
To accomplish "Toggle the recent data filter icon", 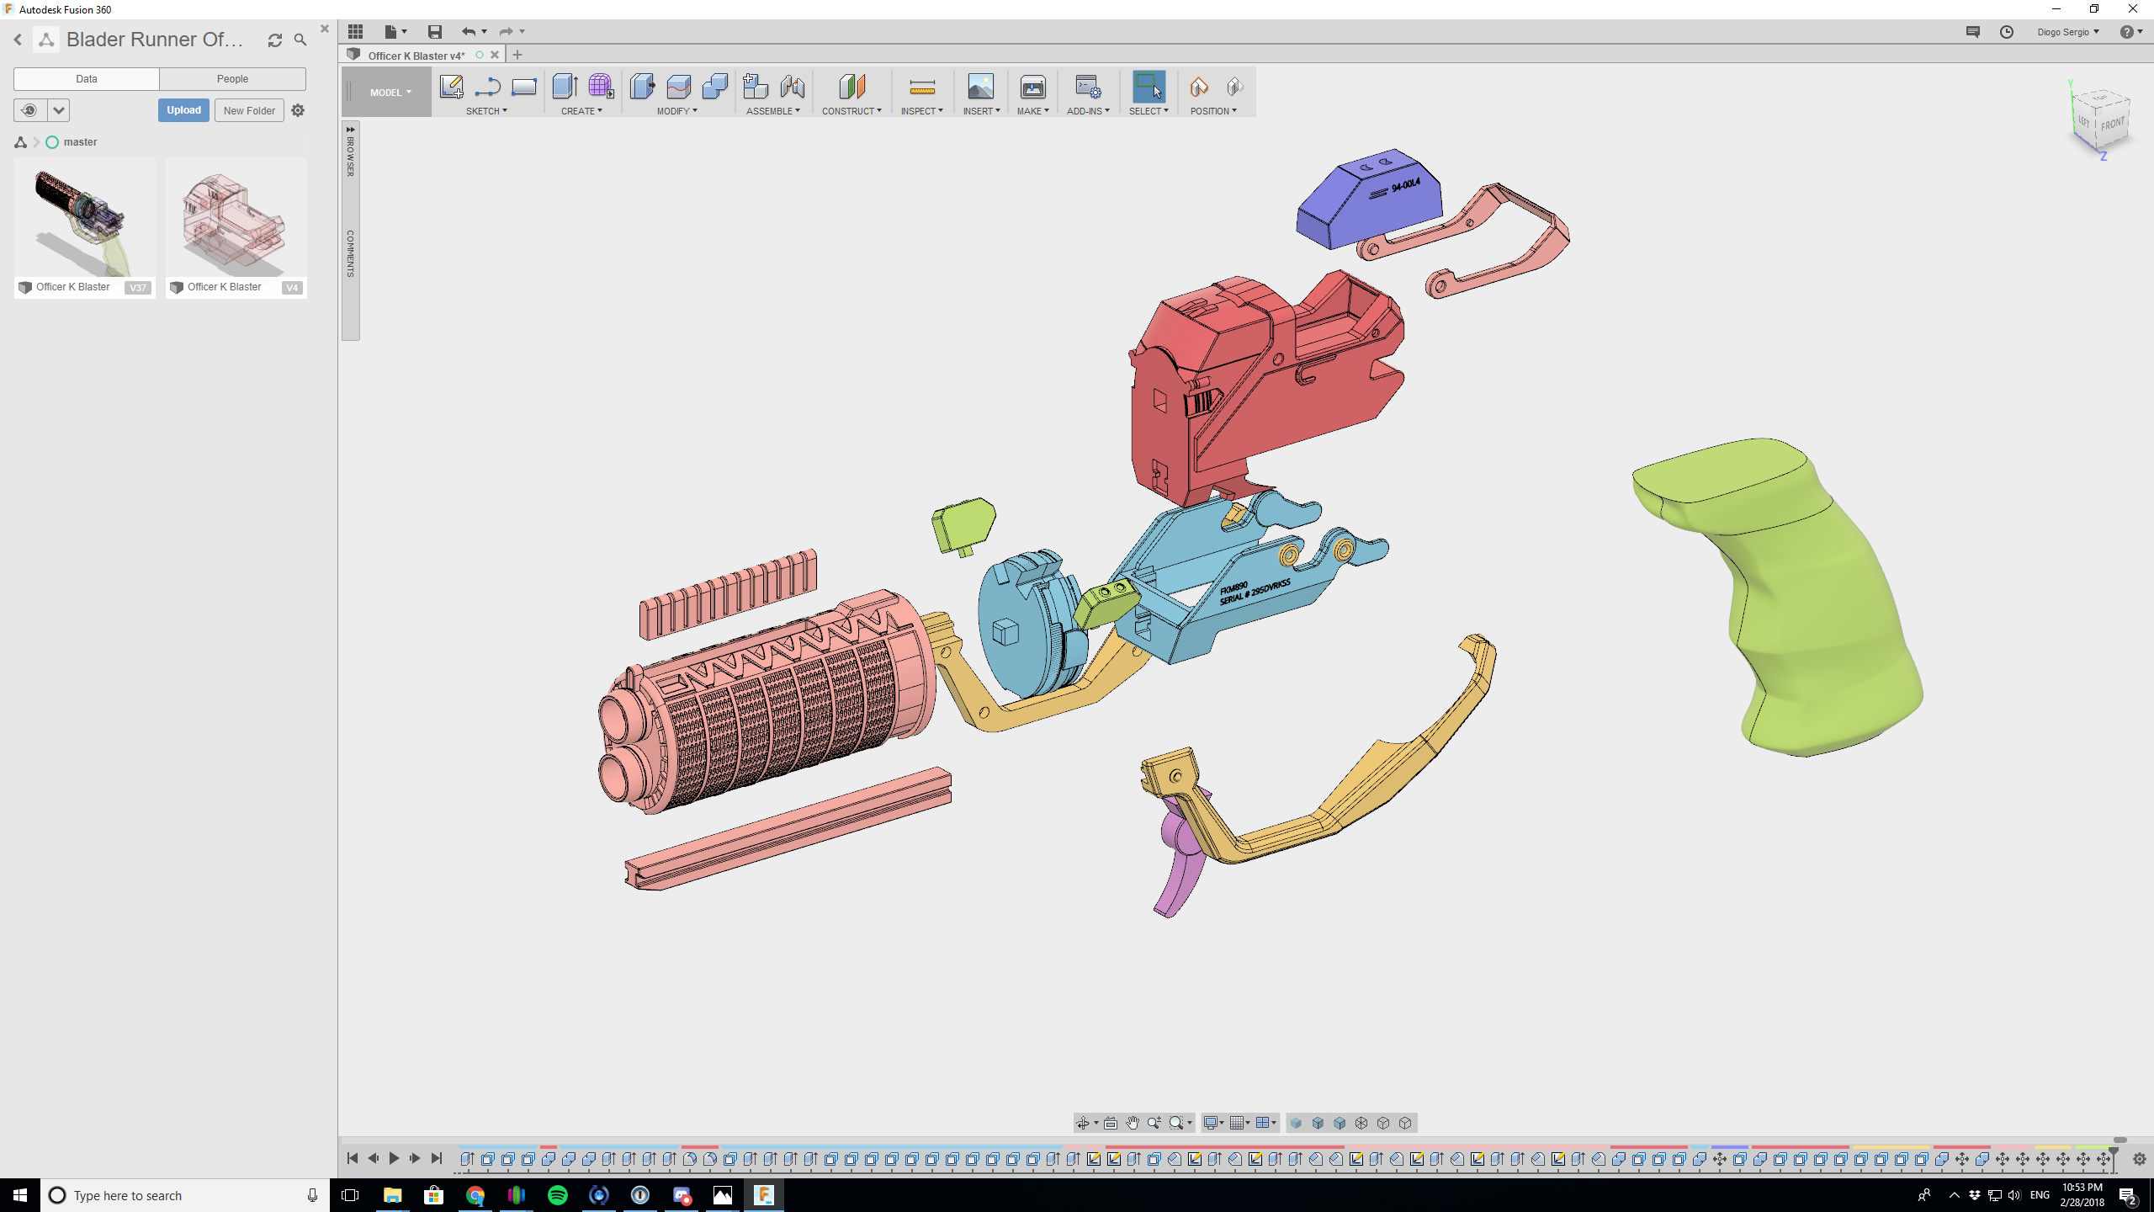I will point(29,110).
